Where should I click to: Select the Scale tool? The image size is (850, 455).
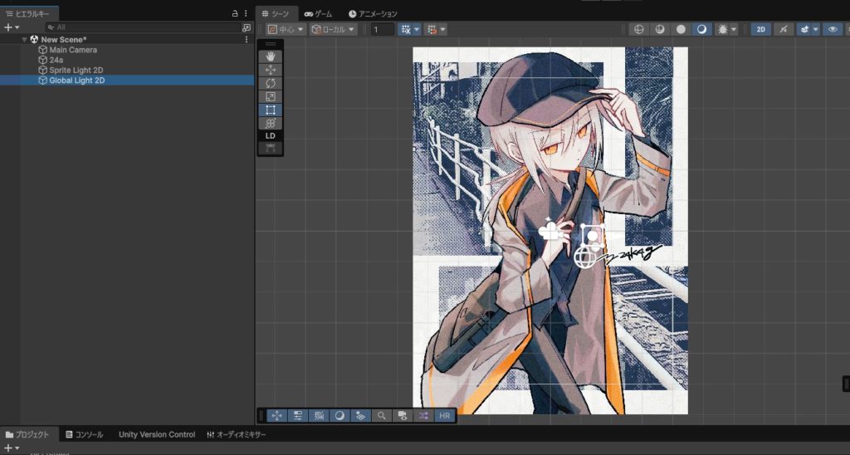pos(270,96)
